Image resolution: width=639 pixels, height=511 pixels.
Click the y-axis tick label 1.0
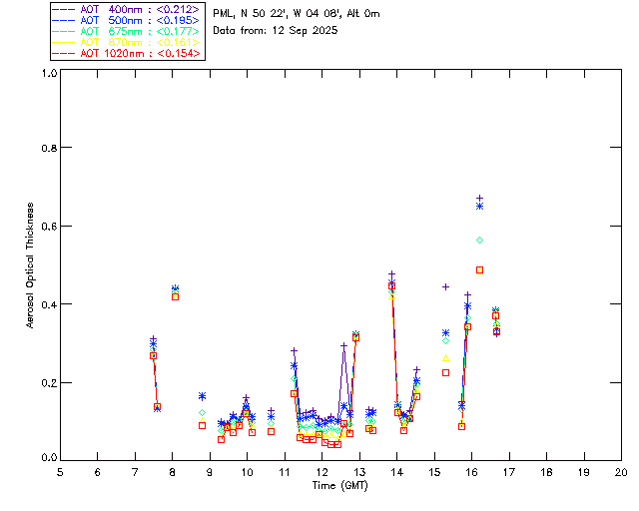(49, 73)
